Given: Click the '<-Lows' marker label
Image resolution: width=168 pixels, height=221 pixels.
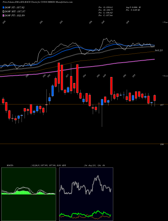Looking at the screenshot, I should click(165, 76).
